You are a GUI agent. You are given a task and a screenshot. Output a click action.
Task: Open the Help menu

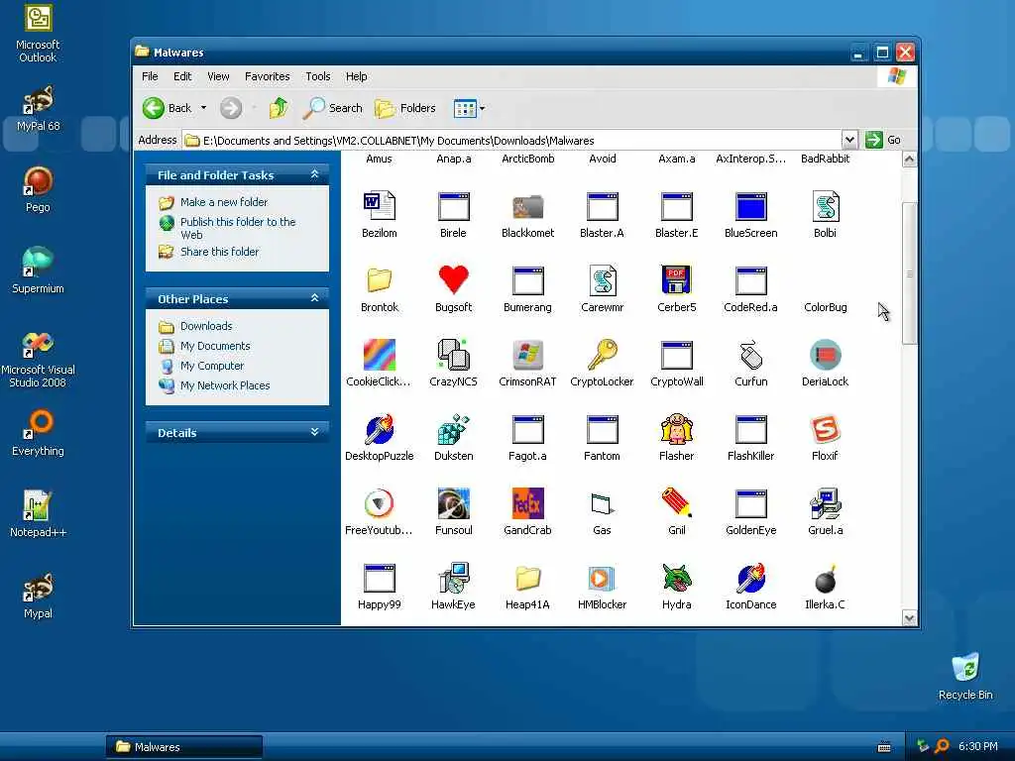tap(356, 76)
